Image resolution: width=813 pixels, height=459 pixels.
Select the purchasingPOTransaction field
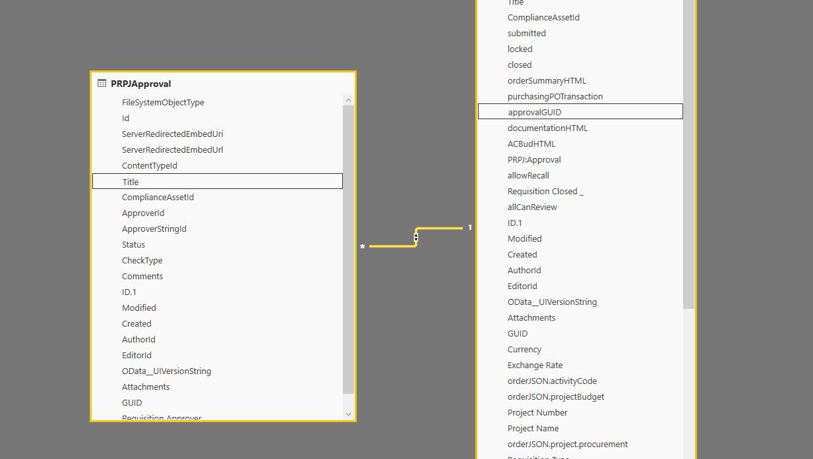tap(555, 96)
